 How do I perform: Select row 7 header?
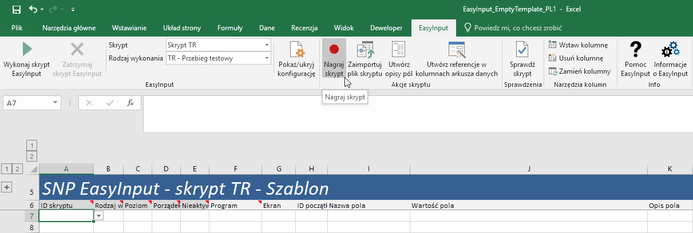(31, 216)
